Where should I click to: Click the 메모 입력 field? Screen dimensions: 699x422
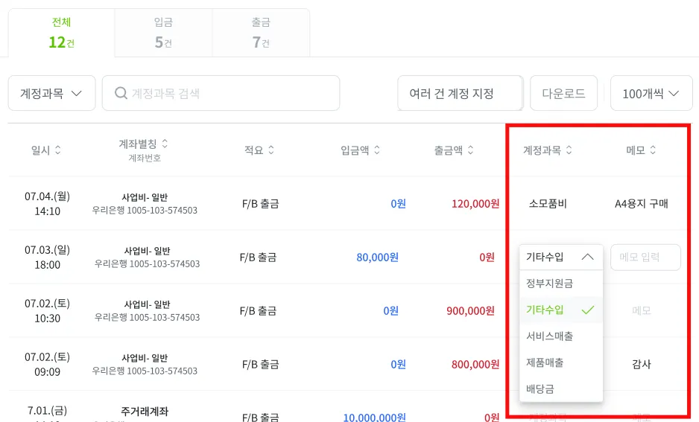645,257
